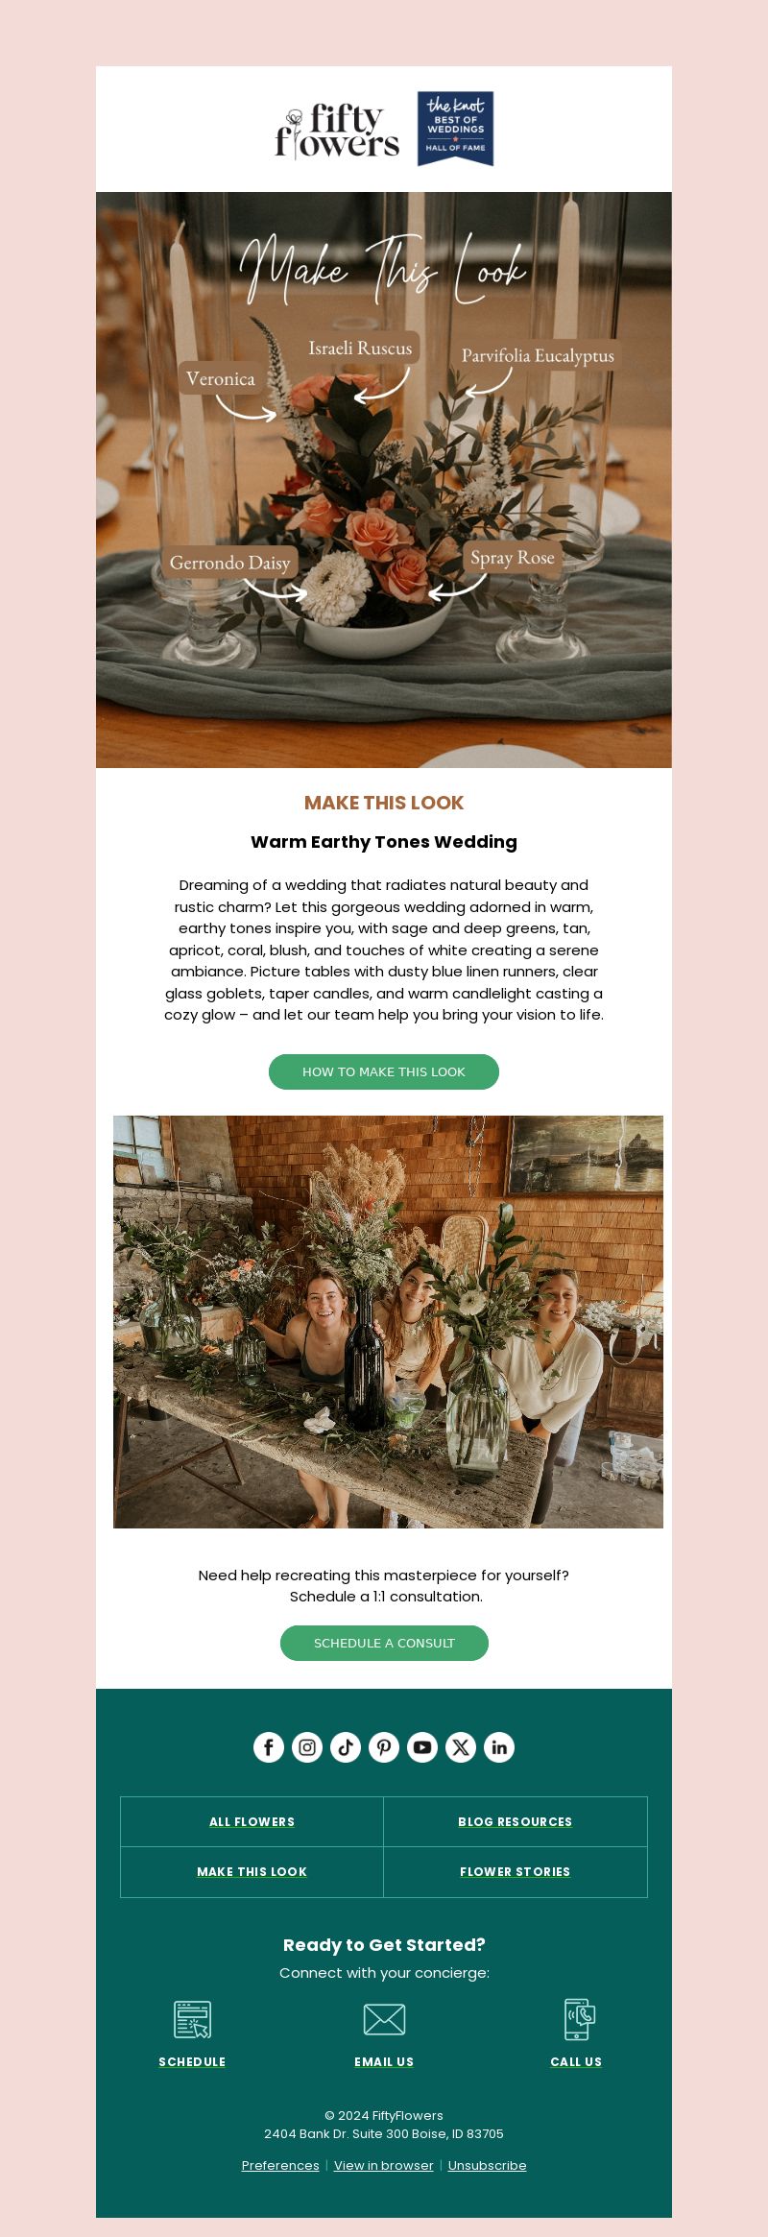Open the LinkedIn social icon
The height and width of the screenshot is (2237, 768).
click(x=499, y=1747)
